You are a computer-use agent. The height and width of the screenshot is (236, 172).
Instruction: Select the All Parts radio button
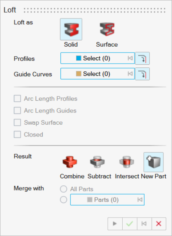pyautogui.click(x=63, y=189)
